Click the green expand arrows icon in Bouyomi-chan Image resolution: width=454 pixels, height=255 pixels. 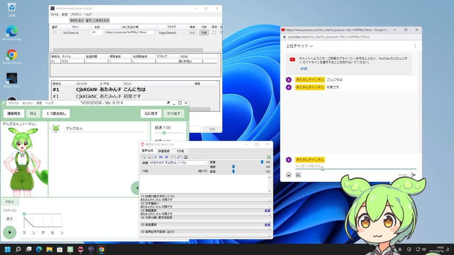point(269,157)
